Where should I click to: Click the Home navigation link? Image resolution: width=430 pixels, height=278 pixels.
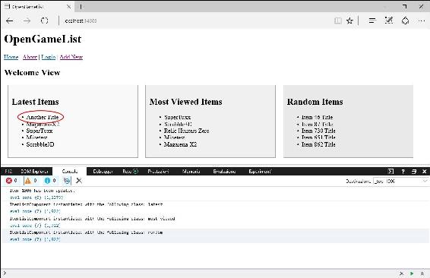coord(11,57)
